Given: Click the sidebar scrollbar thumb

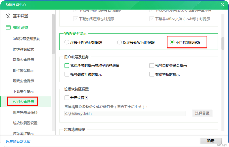Looking at the screenshot, I should coord(53,34).
